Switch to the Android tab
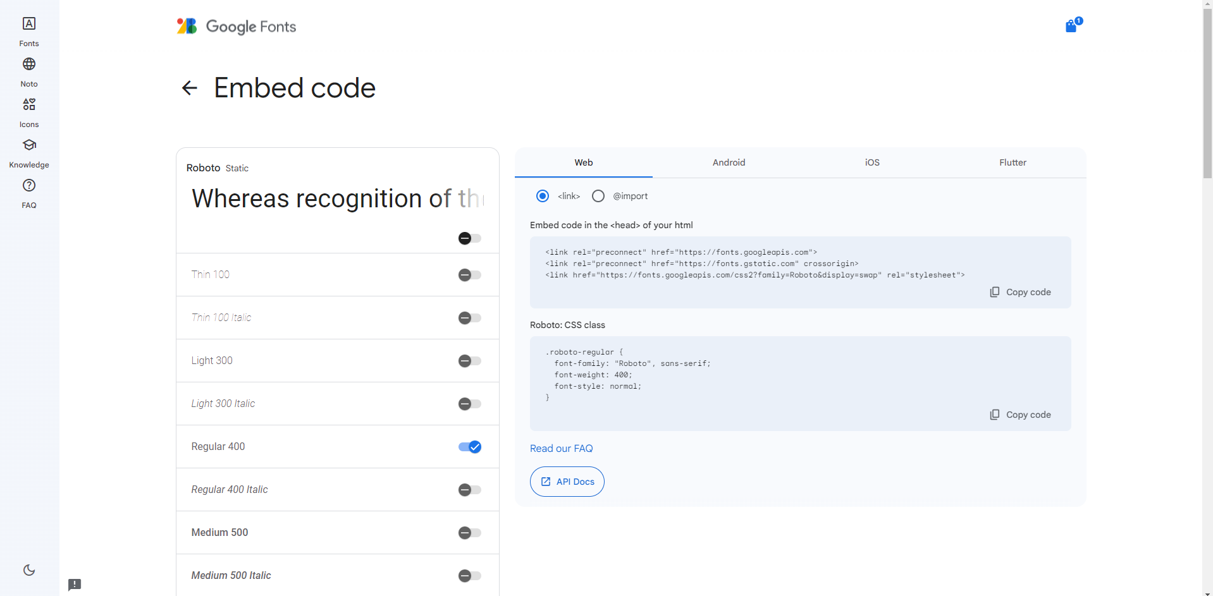The height and width of the screenshot is (596, 1213). (729, 162)
